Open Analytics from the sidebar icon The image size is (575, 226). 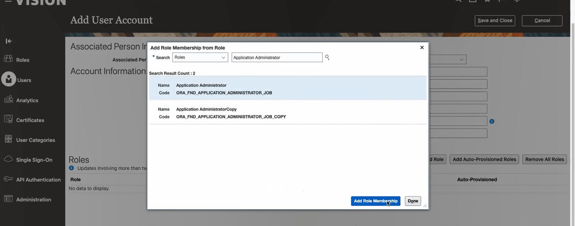tap(8, 100)
